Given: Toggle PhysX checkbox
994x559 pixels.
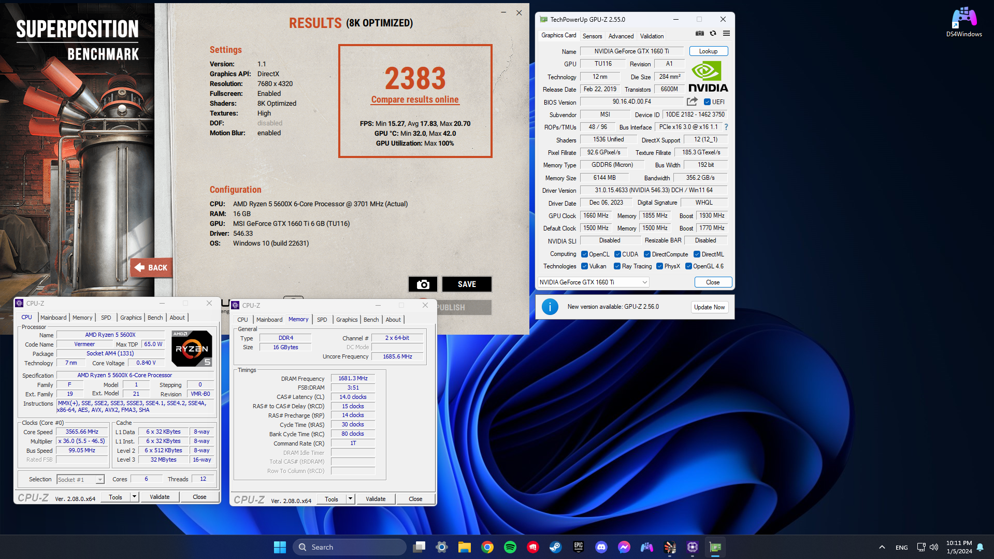Looking at the screenshot, I should coord(659,266).
